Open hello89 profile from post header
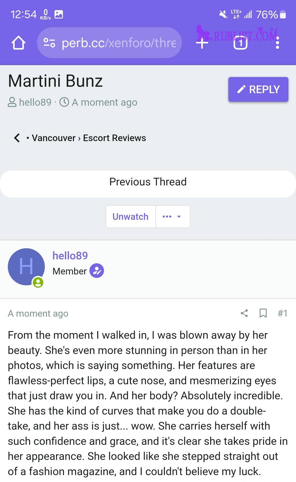The image size is (296, 482). pyautogui.click(x=70, y=255)
